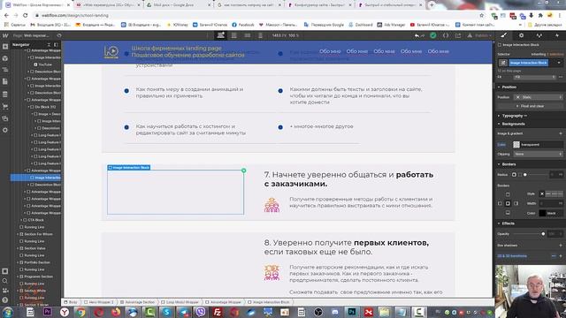Select top border side icon

(508, 194)
